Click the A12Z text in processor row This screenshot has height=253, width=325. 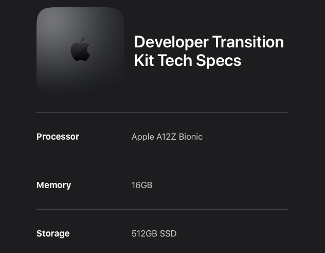(x=166, y=137)
